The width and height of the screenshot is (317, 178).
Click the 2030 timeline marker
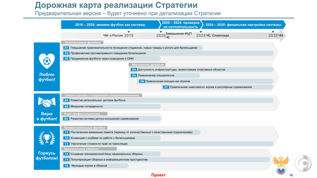click(x=273, y=36)
